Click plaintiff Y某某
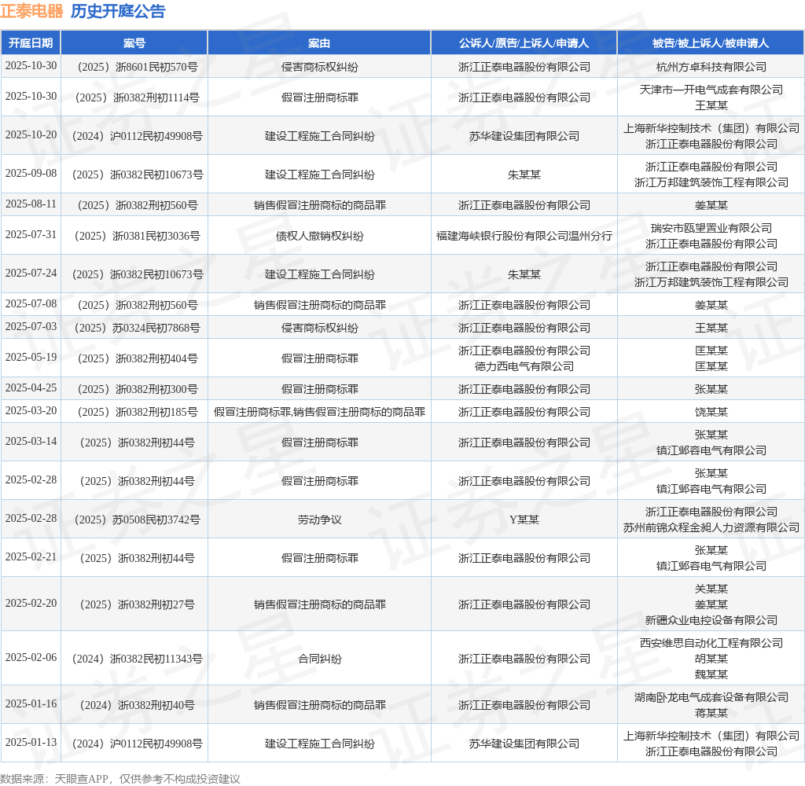This screenshot has width=805, height=786. pyautogui.click(x=524, y=520)
